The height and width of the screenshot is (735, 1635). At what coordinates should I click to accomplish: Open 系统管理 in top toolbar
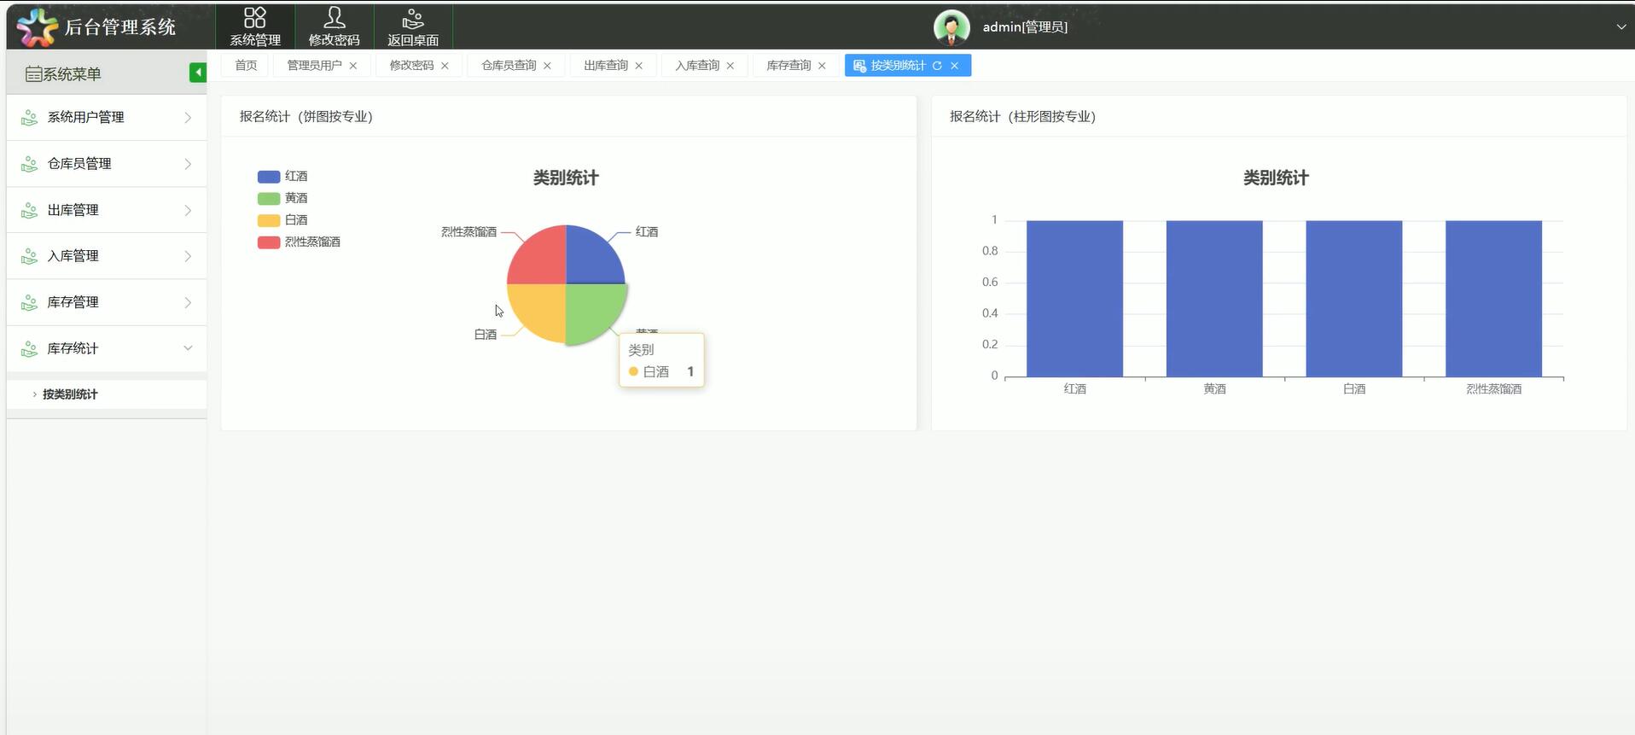(255, 26)
